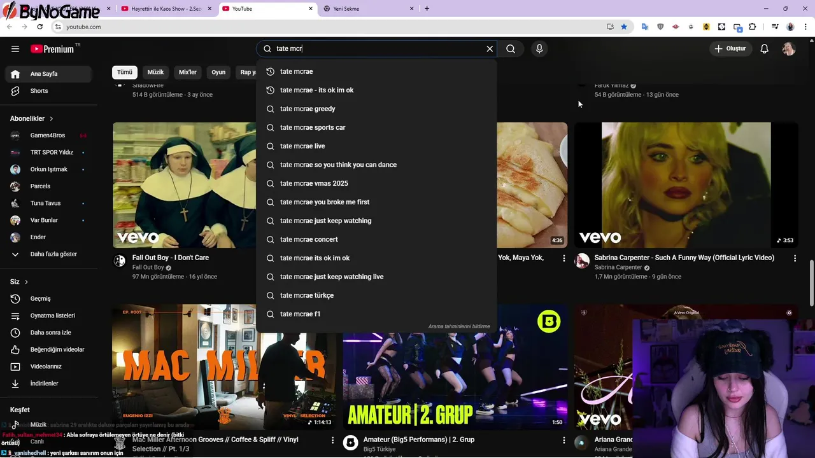Reload the page in the browser
The image size is (815, 458).
tap(39, 27)
